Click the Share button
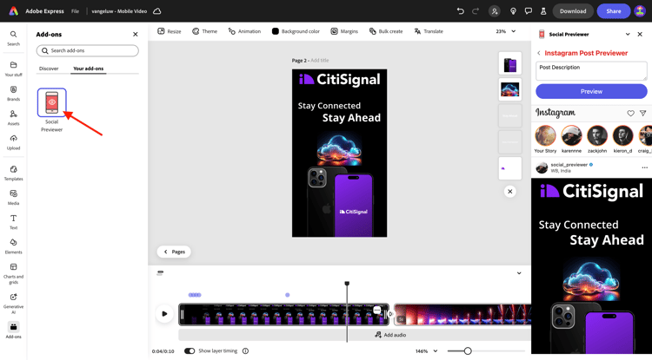The width and height of the screenshot is (652, 360). tap(614, 11)
